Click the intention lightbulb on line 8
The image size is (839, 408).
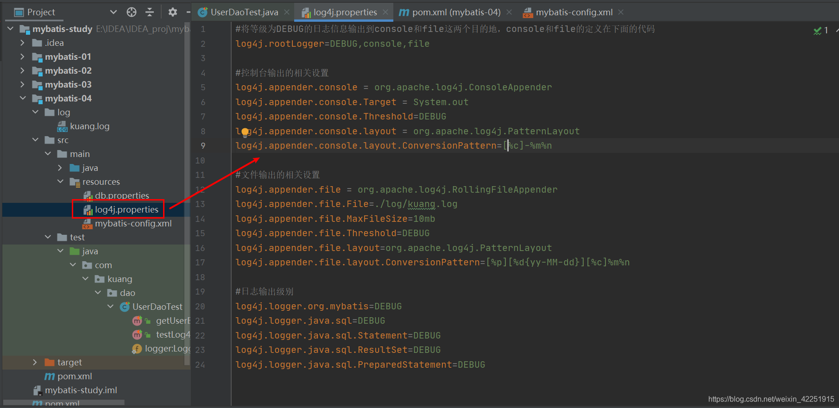click(x=245, y=132)
